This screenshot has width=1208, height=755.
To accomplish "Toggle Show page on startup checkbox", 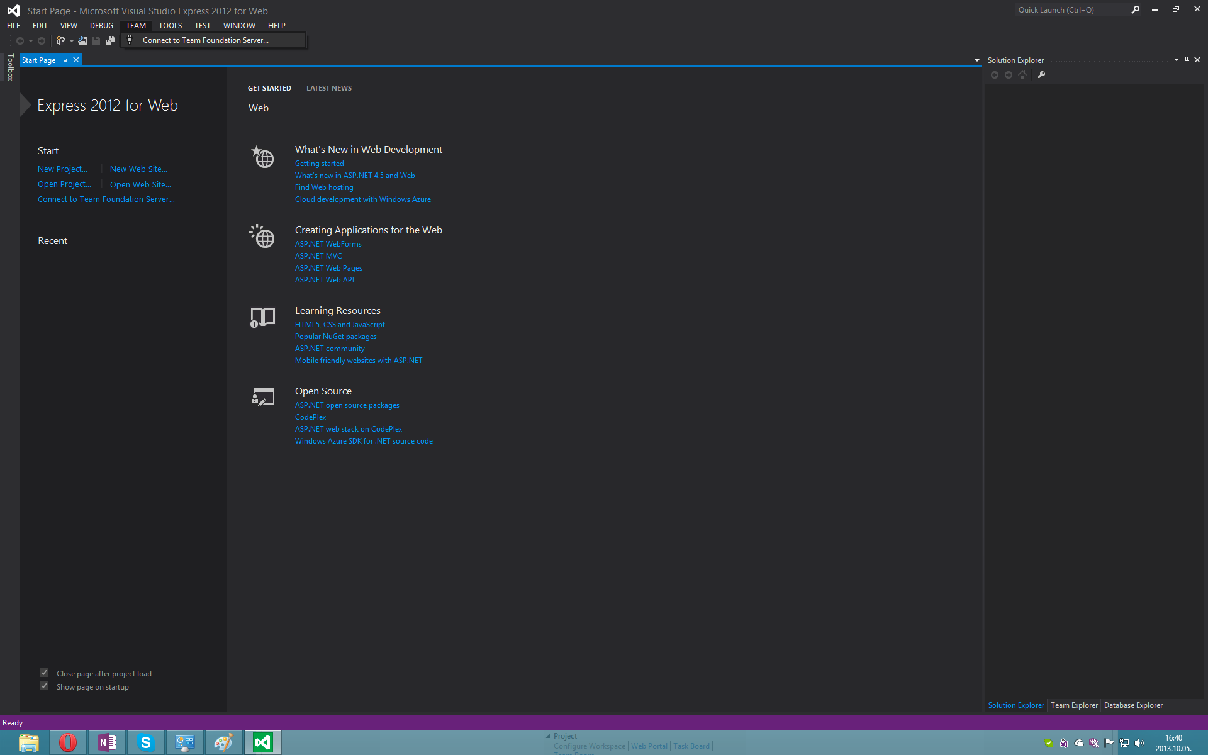I will click(x=44, y=686).
